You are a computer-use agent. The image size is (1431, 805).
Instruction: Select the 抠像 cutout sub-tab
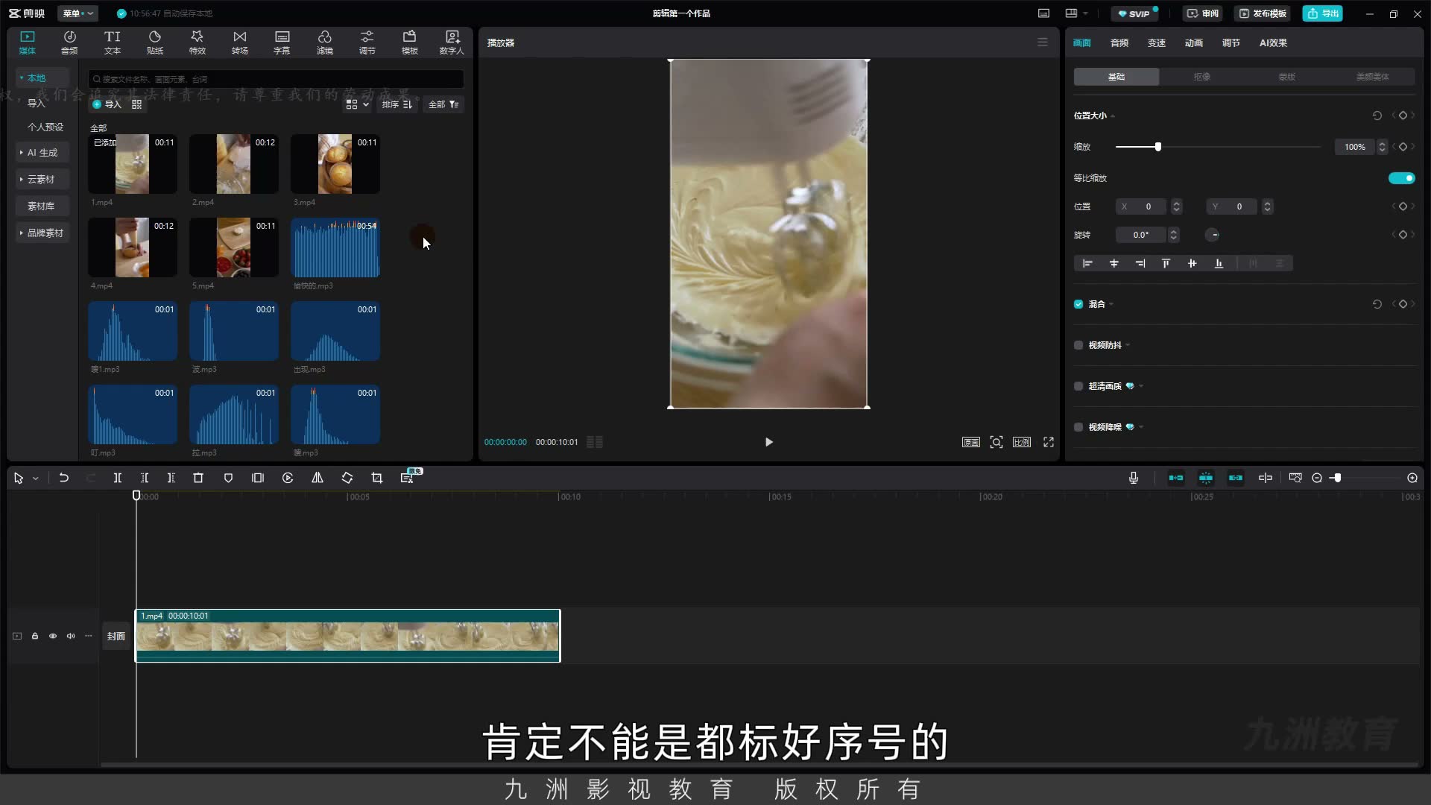[1201, 77]
